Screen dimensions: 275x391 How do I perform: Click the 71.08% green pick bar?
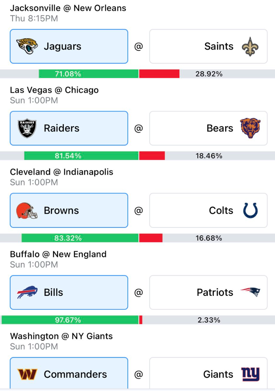(89, 74)
